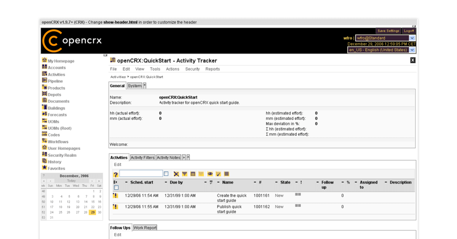Tick the checkbox next to the search field
The height and width of the screenshot is (239, 457).
click(x=166, y=174)
